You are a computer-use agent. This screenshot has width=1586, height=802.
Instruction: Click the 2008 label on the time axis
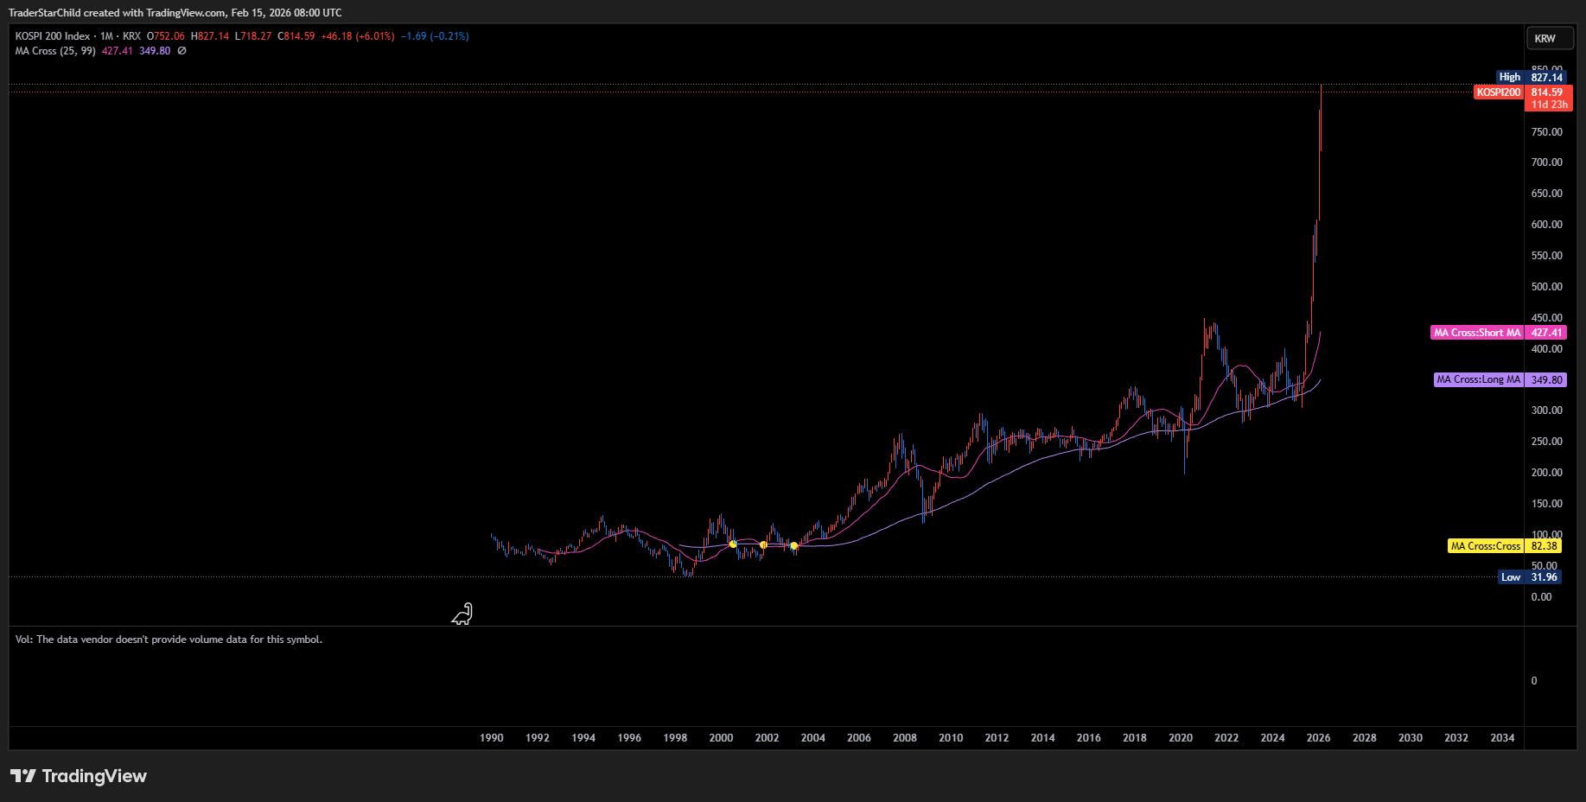905,738
